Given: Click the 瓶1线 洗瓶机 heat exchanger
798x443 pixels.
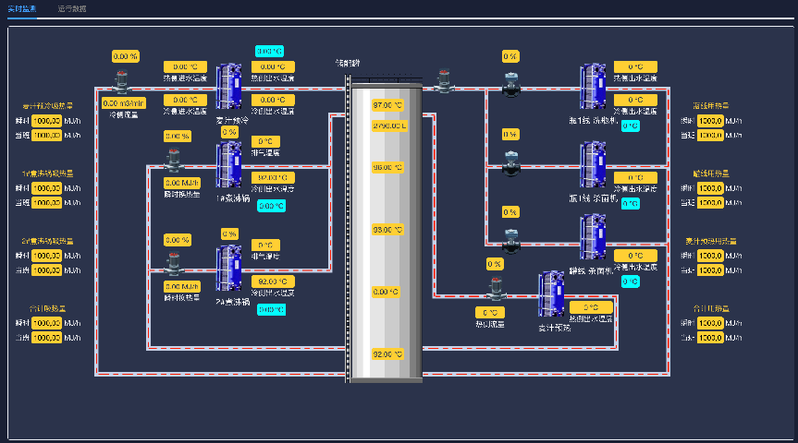Looking at the screenshot, I should point(593,88).
